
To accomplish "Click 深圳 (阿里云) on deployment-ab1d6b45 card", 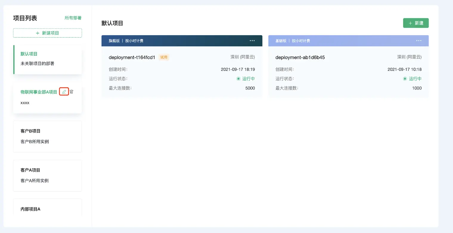I will (409, 57).
